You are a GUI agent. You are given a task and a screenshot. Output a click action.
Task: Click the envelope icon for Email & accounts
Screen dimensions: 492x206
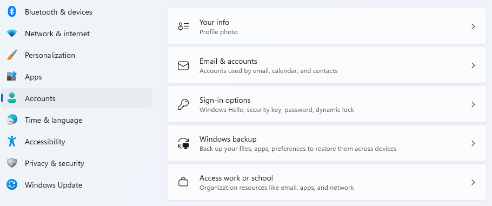click(183, 65)
